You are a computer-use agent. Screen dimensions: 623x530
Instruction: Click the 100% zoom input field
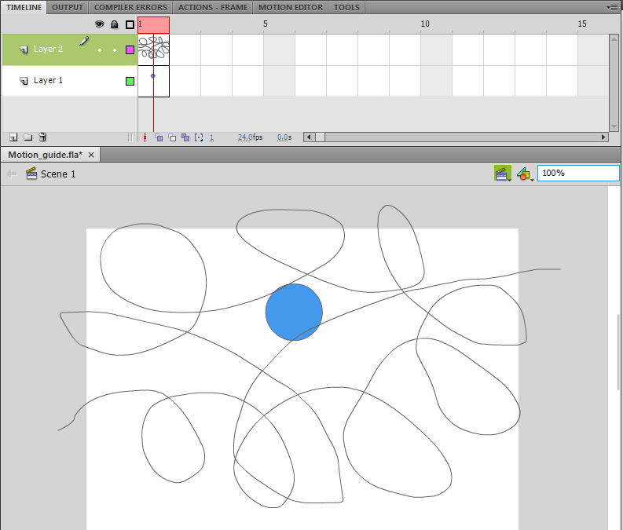pos(578,173)
